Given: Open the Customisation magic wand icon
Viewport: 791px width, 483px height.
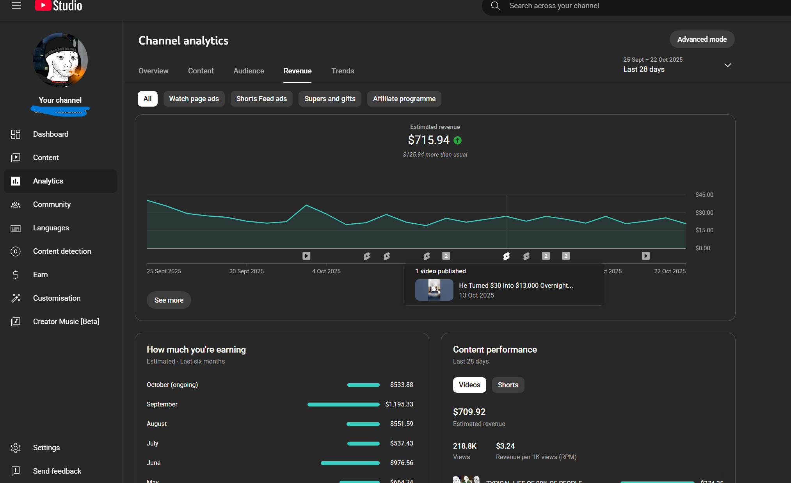Looking at the screenshot, I should point(16,298).
